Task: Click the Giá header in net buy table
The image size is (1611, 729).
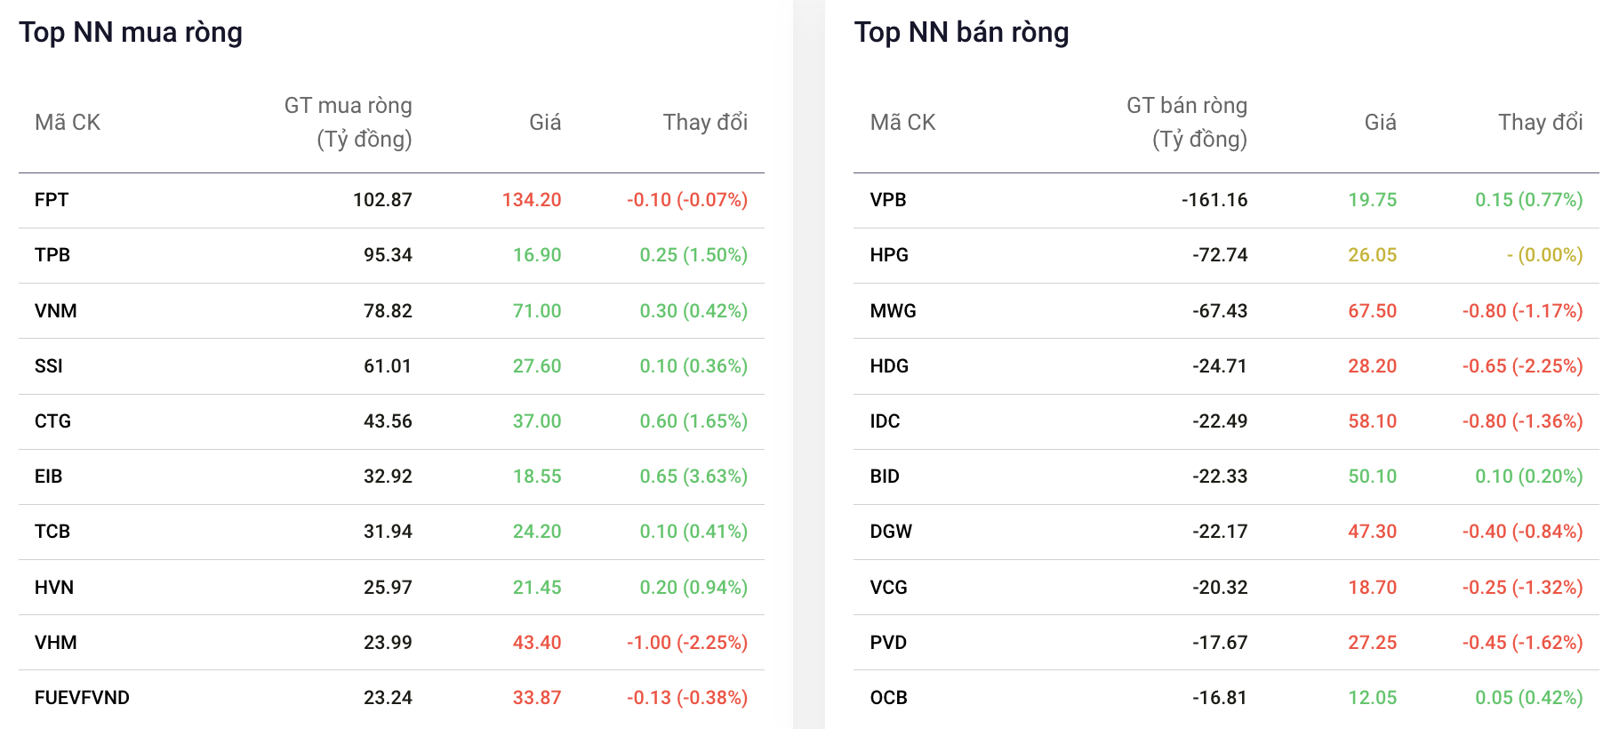Action: pyautogui.click(x=545, y=123)
